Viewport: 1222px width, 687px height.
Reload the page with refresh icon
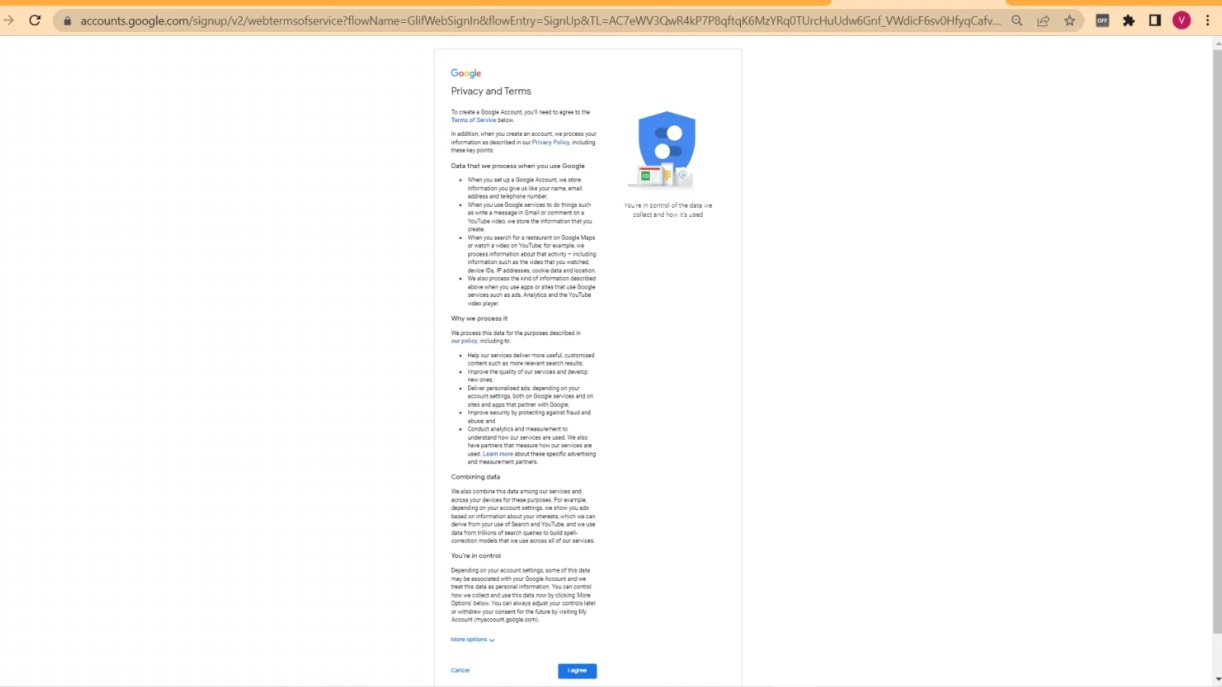(x=34, y=21)
